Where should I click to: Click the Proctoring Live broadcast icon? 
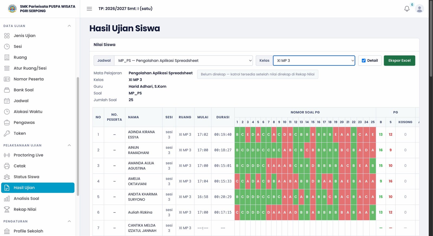7,155
